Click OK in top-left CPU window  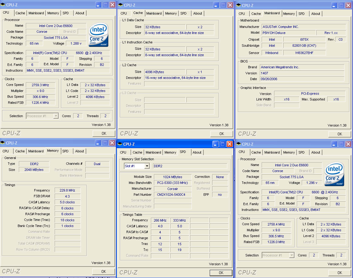(104, 134)
